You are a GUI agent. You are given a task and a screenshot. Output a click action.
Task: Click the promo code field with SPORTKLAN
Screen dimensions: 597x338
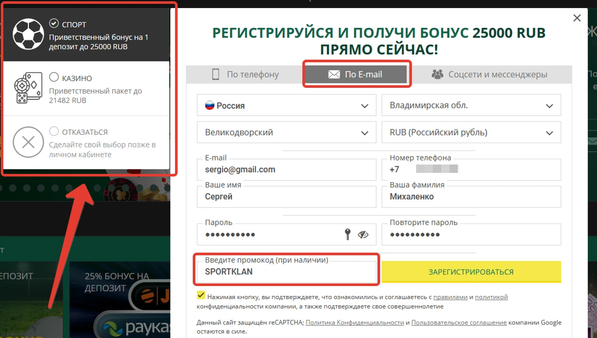(x=287, y=272)
